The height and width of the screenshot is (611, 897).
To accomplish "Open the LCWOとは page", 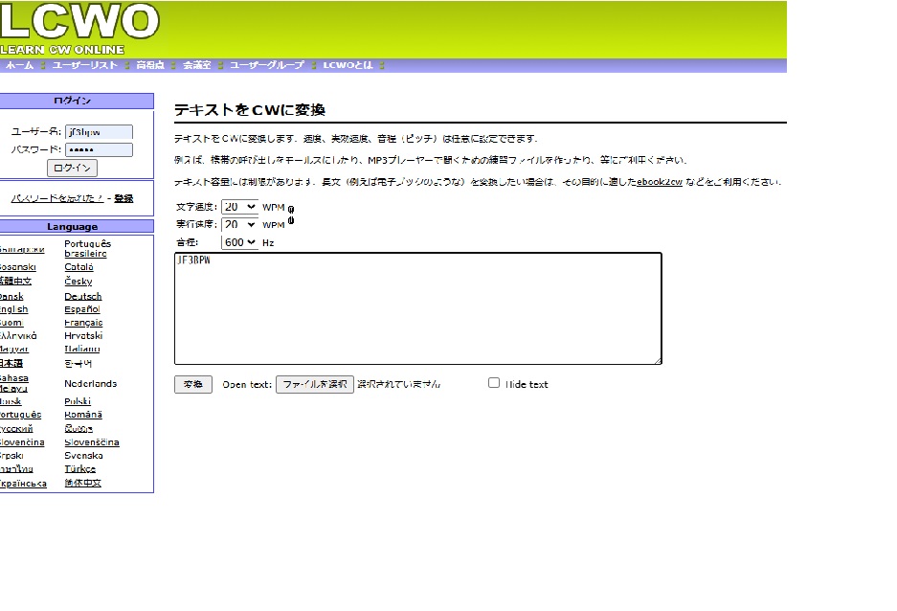I will coord(349,65).
